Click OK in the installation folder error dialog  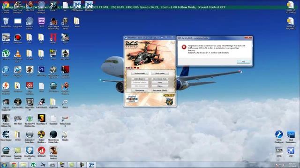click(243, 62)
